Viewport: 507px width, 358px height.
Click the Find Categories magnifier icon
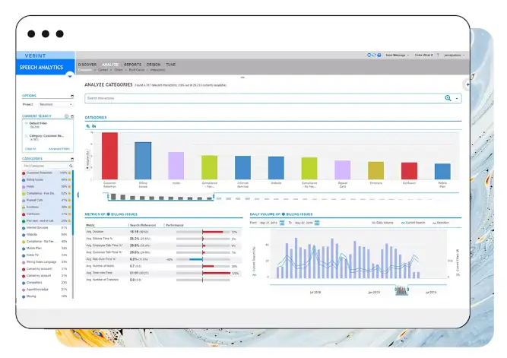coord(71,166)
